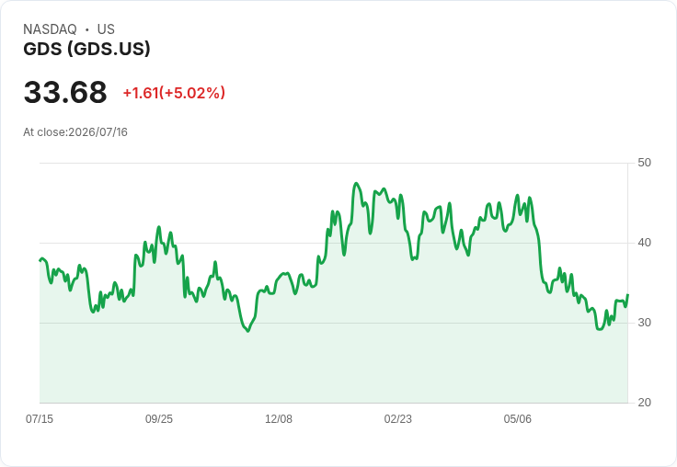Click the 50 value on price axis
The image size is (677, 467).
[644, 163]
